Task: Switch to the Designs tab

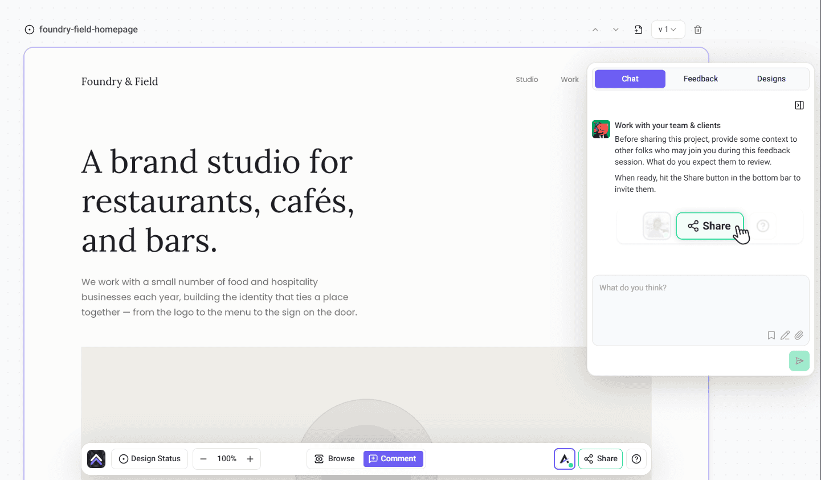Action: pos(771,79)
